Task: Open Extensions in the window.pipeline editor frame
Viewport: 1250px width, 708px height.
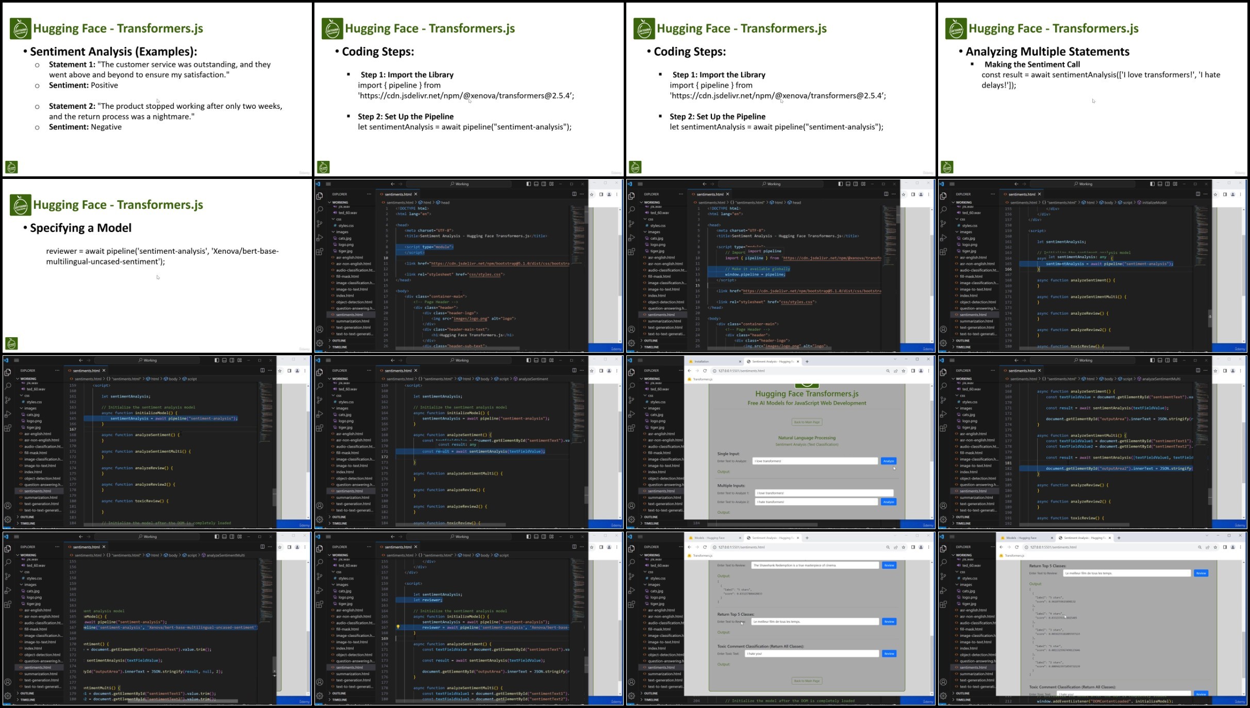Action: click(631, 252)
